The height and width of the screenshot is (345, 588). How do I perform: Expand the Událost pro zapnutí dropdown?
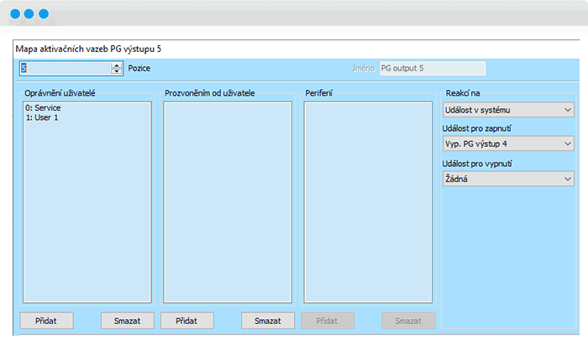(507, 144)
